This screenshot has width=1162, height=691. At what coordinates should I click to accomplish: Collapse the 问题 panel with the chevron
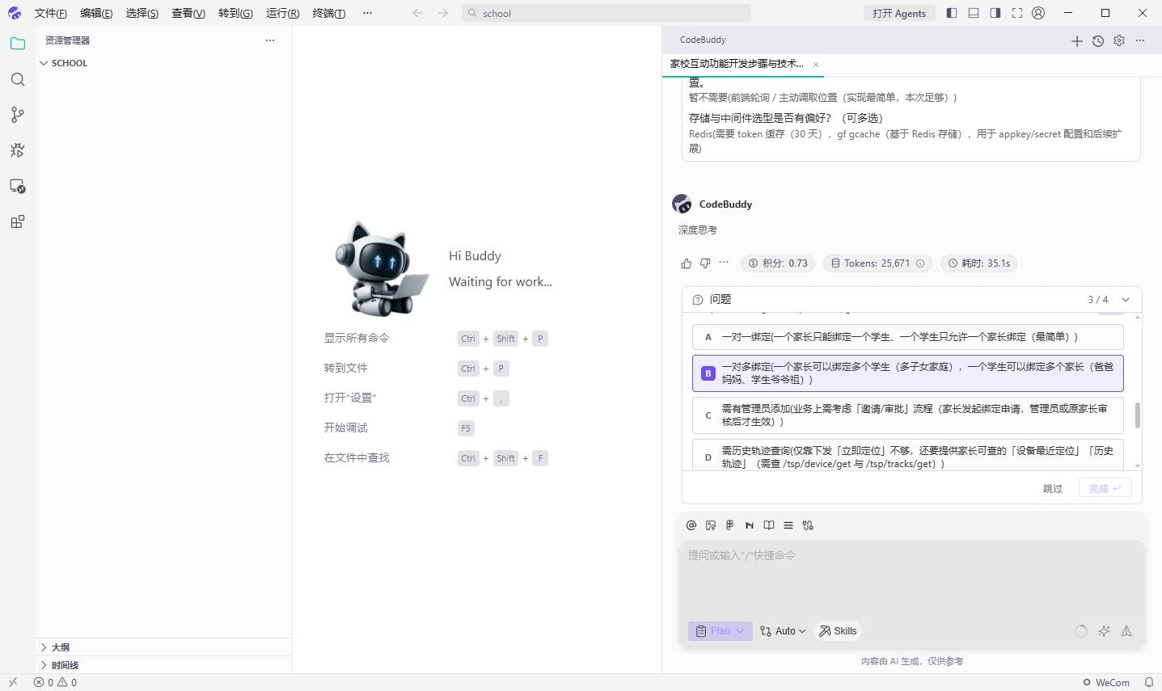click(x=1126, y=300)
